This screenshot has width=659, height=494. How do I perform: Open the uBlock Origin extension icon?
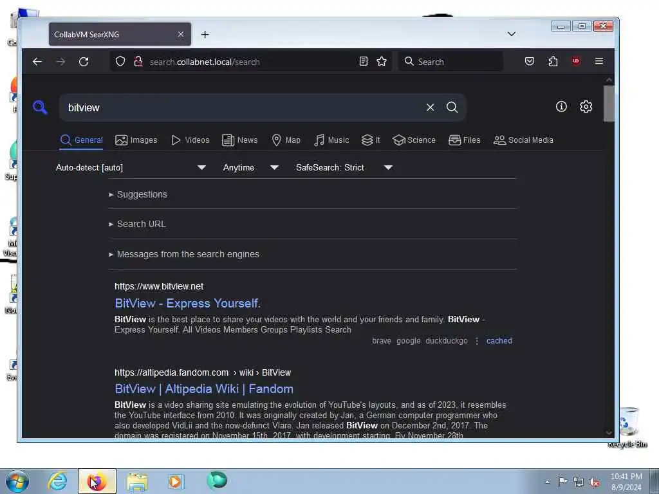click(576, 61)
